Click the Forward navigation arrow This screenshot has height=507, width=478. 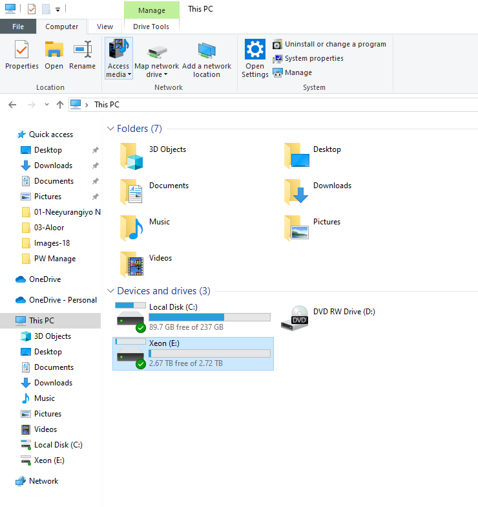point(31,105)
